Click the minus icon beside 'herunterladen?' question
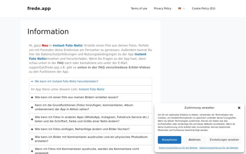The width and height of the screenshot is (246, 154). [x=32, y=81]
